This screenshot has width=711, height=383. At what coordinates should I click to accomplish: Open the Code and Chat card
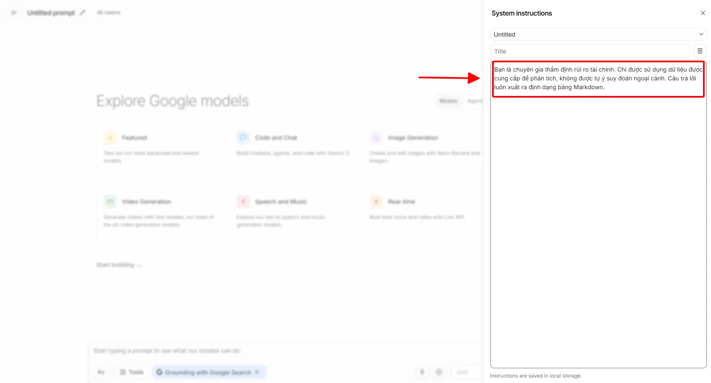pos(293,154)
